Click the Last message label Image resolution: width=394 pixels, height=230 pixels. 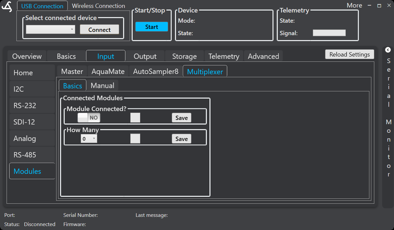(x=152, y=215)
